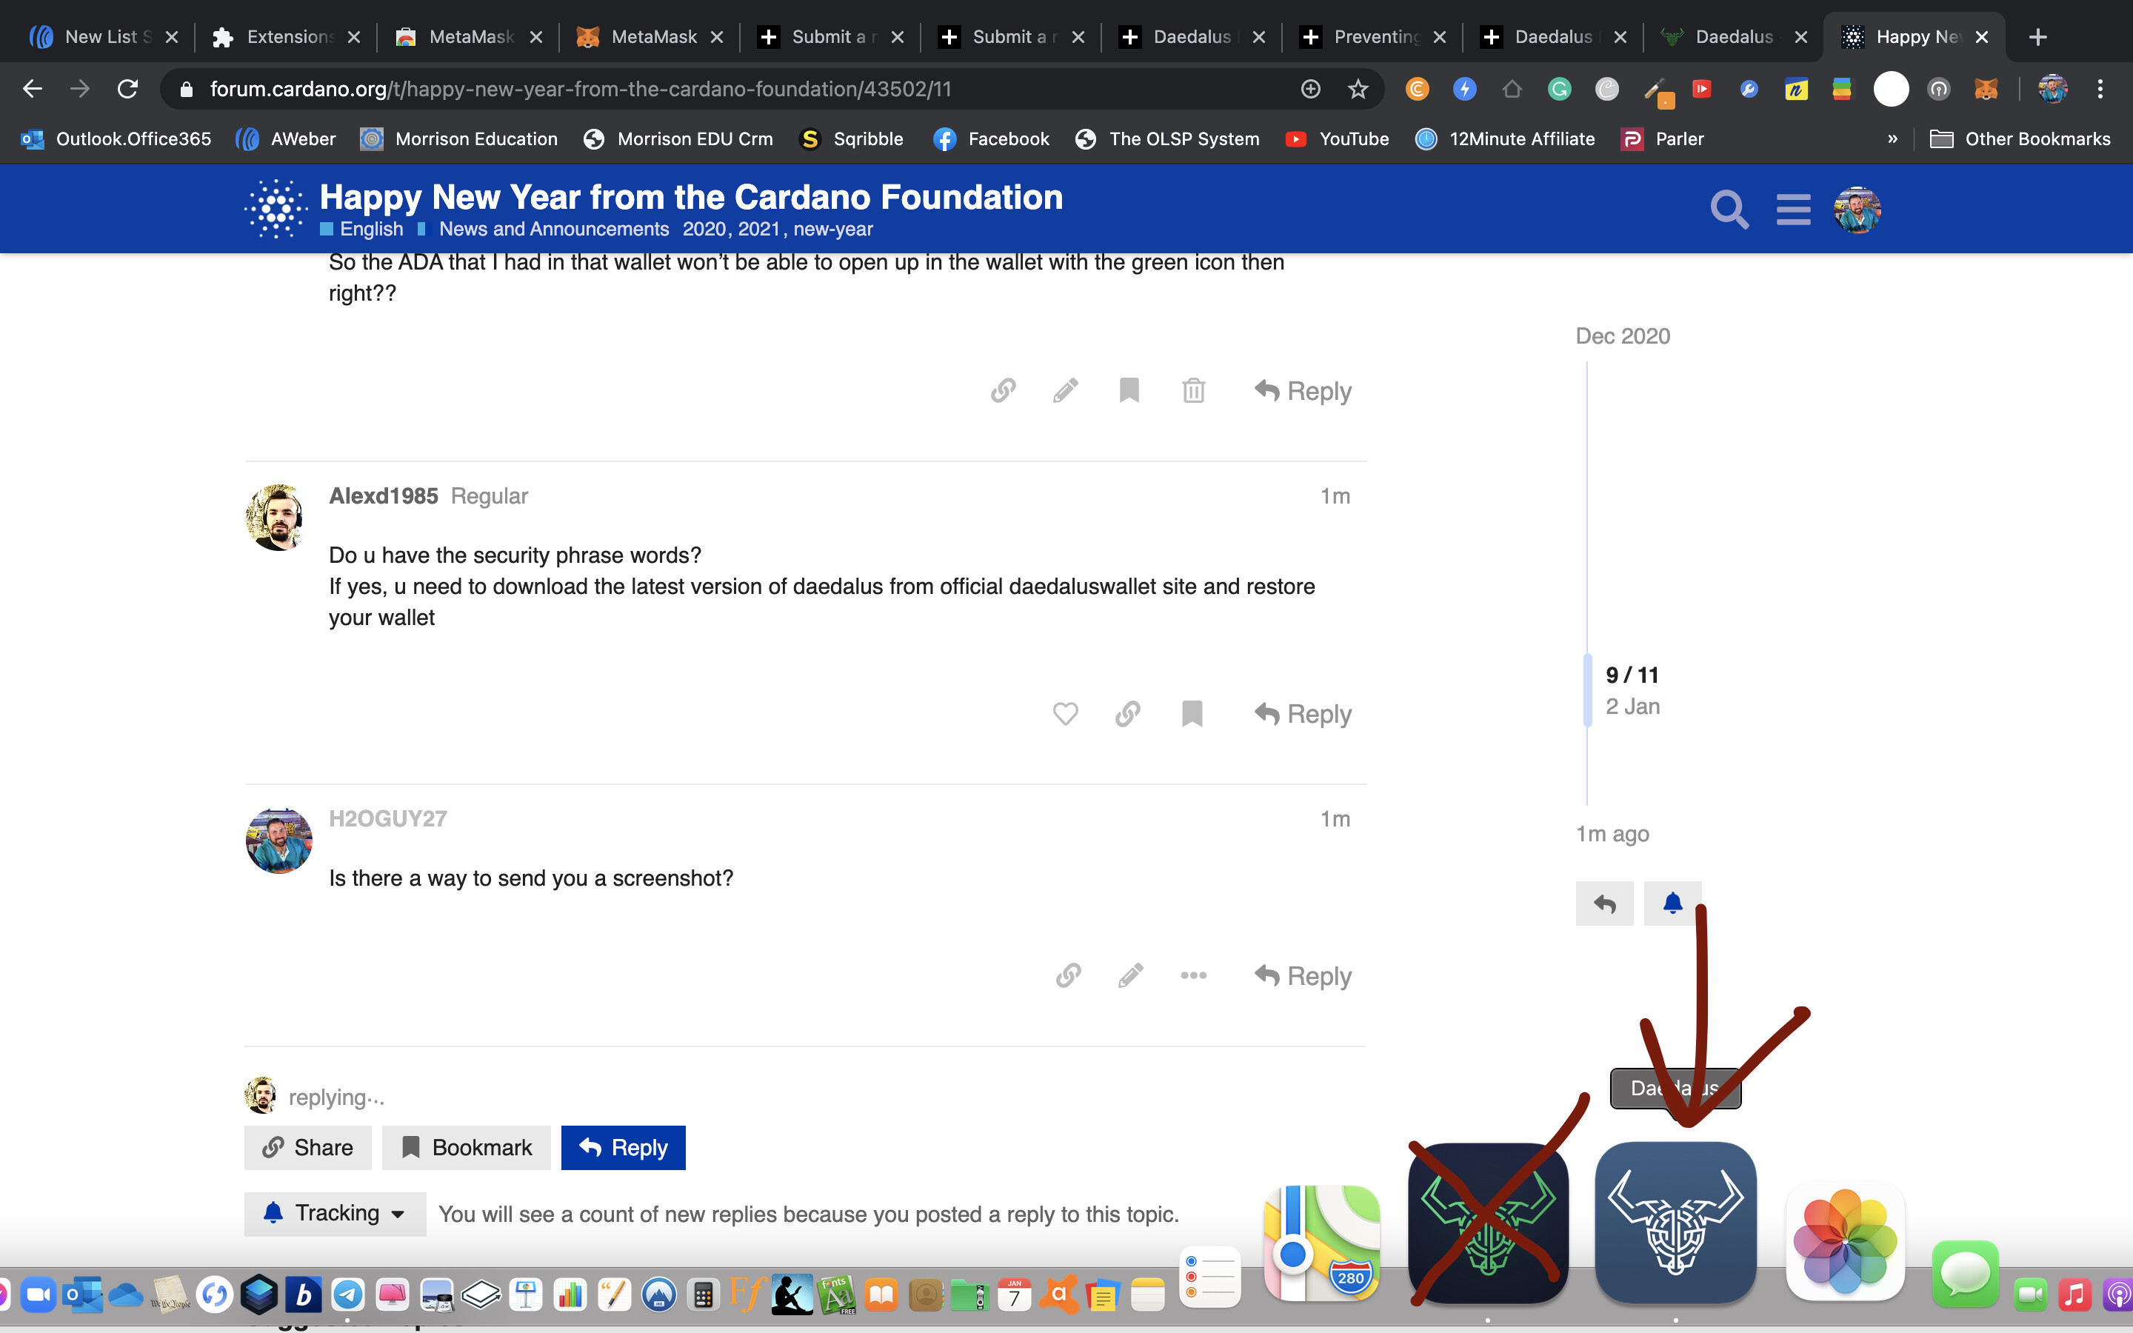Like Alexd1985's post with heart icon
The height and width of the screenshot is (1333, 2133).
tap(1065, 713)
